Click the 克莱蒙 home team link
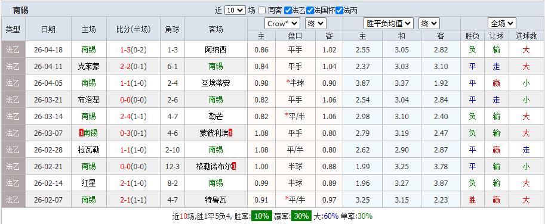 [88, 66]
